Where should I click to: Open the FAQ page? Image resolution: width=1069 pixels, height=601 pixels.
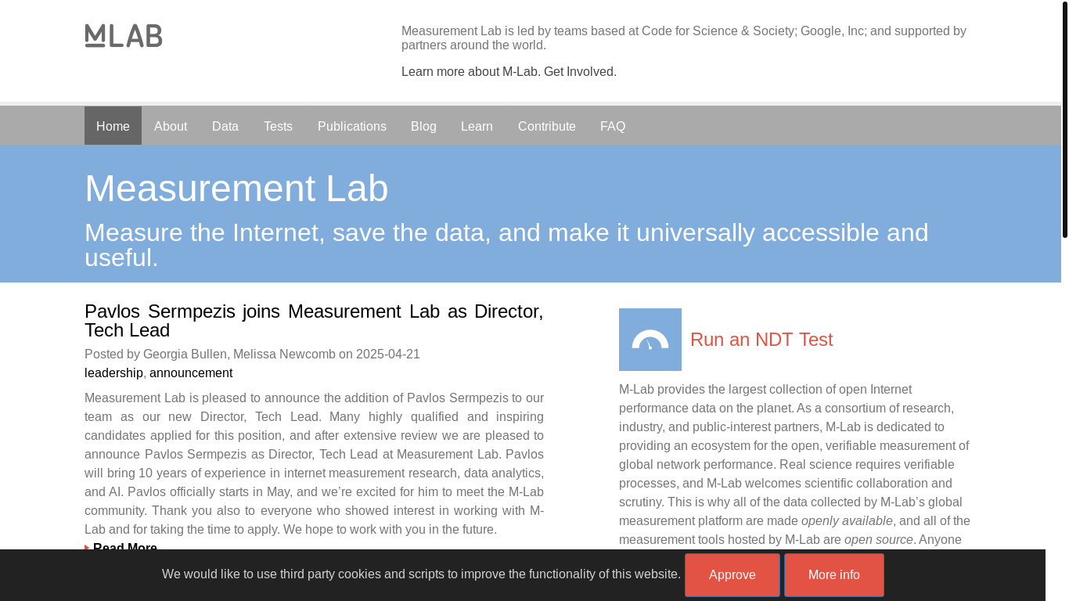click(613, 126)
